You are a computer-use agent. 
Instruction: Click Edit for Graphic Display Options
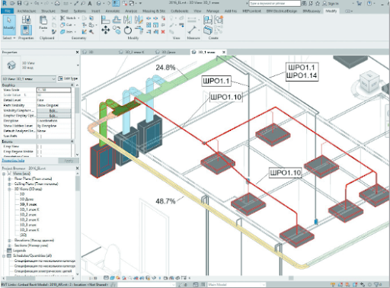(x=54, y=116)
